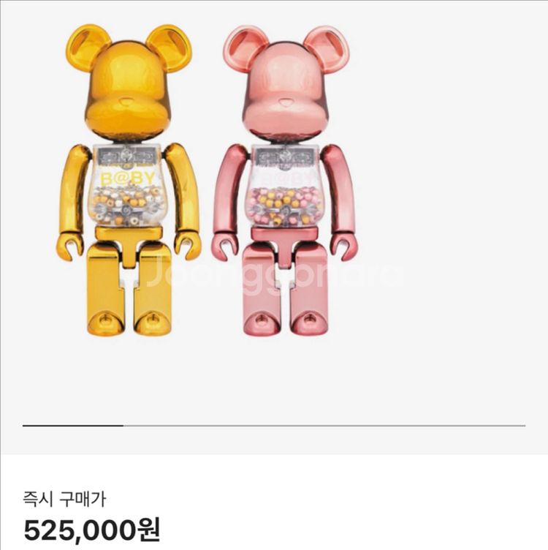
Task: Tap the pink figure's heart-shaped nose
Action: click(285, 103)
